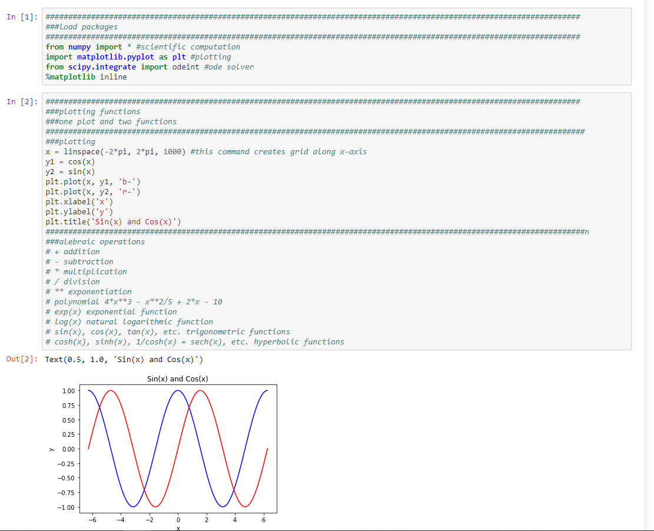The width and height of the screenshot is (654, 531).
Task: Click the vertical scrollbar on the right
Action: tap(650, 265)
